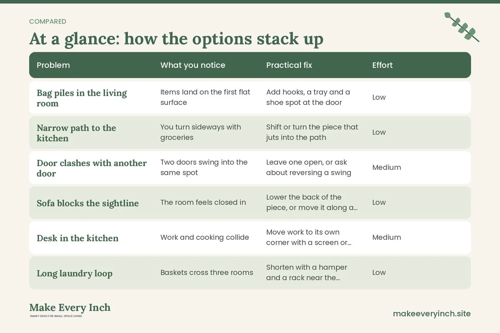Select the Problem column header
500x333 pixels.
pyautogui.click(x=53, y=65)
